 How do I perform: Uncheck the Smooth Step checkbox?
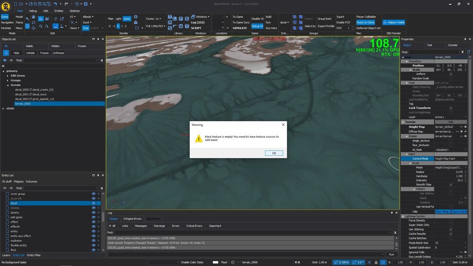[450, 184]
